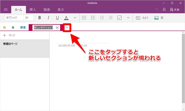Minimize the OneNote window
The image size is (185, 111).
[x=164, y=3]
